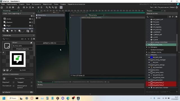The width and height of the screenshot is (180, 101).
Task: Create a new background layer in room layers
Action: pos(4,31)
